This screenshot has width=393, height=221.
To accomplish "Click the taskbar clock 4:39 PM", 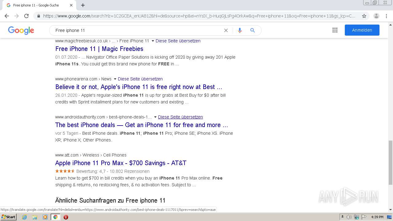I will [x=377, y=217].
